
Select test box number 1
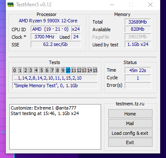[x=20, y=70]
